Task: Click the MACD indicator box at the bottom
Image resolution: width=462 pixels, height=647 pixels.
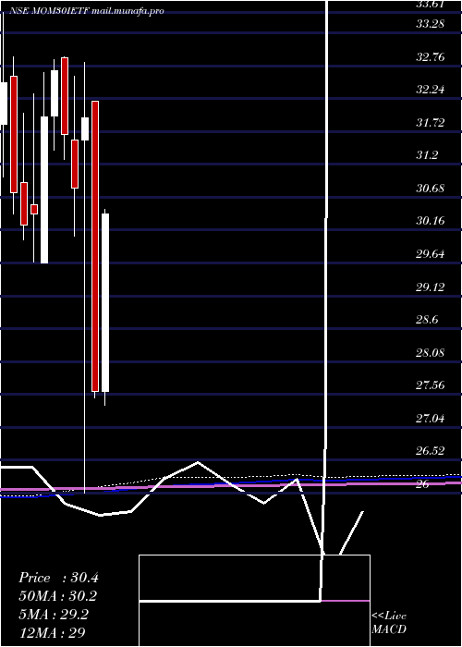Action: (254, 601)
